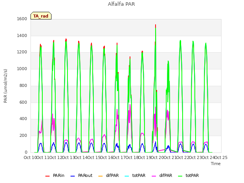
Task: Click the green totPAR legend swatch
Action: pyautogui.click(x=180, y=176)
